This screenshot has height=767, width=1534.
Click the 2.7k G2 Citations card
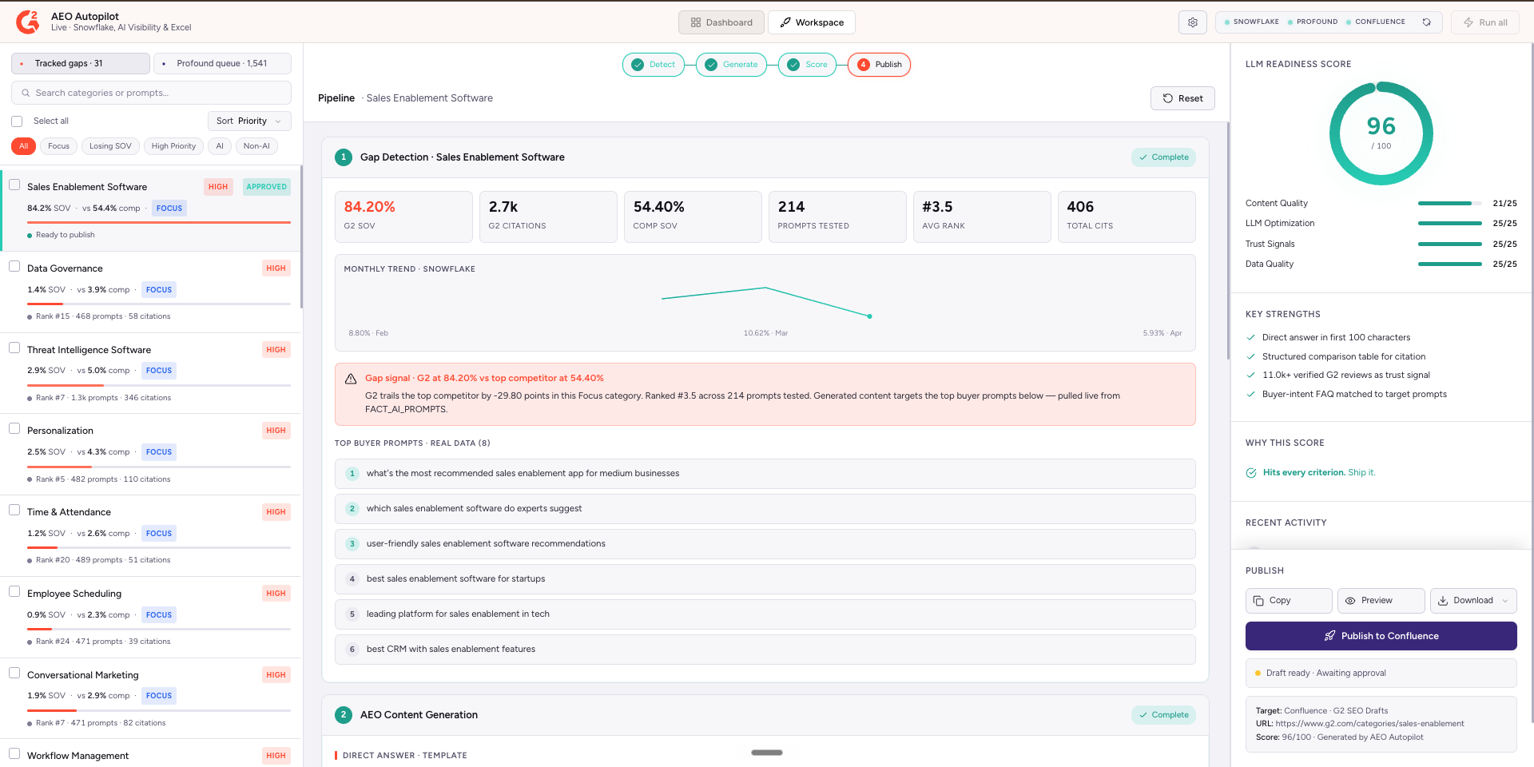tap(548, 217)
